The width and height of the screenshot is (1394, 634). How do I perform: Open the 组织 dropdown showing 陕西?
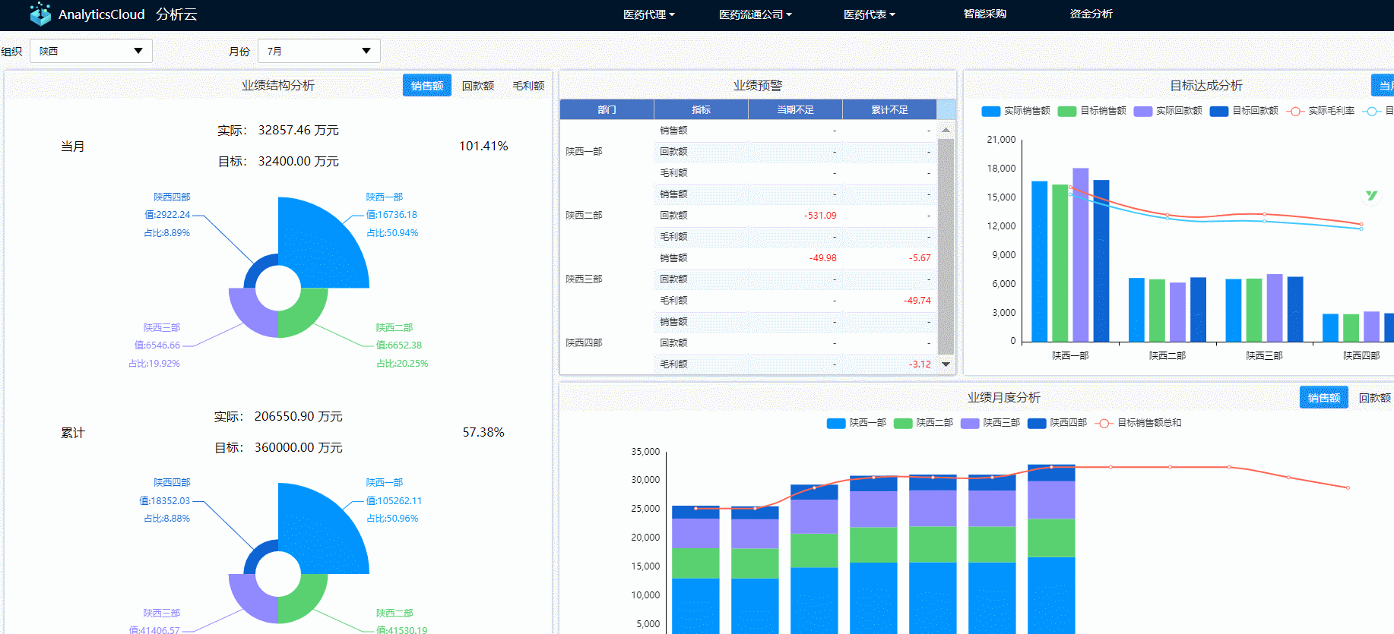(x=91, y=51)
